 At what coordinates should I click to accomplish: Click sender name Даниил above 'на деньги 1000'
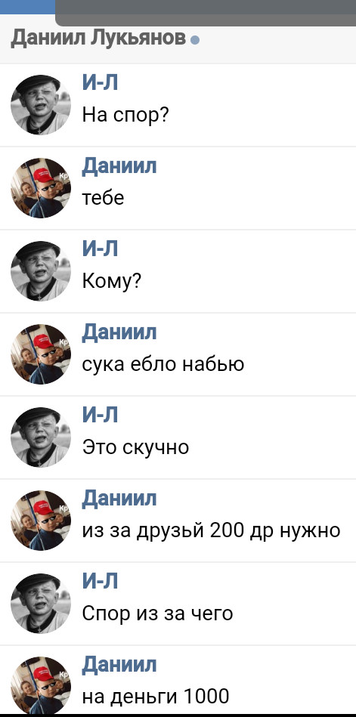tap(119, 666)
